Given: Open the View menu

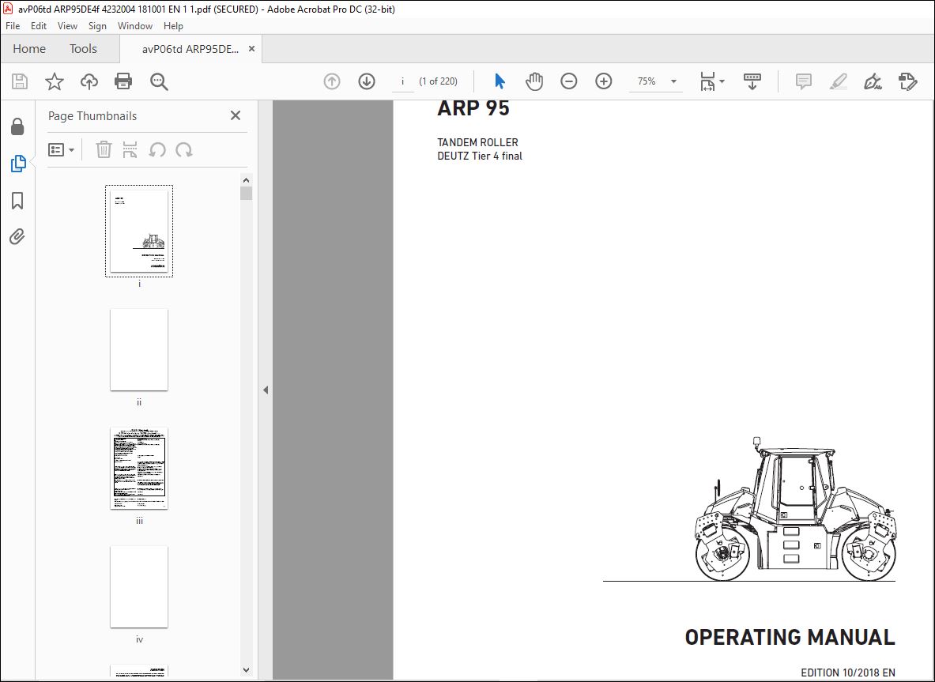Looking at the screenshot, I should [67, 25].
